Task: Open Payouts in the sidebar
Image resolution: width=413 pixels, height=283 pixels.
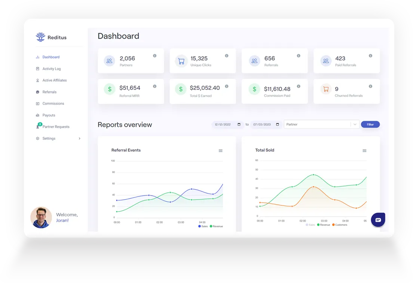Action: (49, 115)
